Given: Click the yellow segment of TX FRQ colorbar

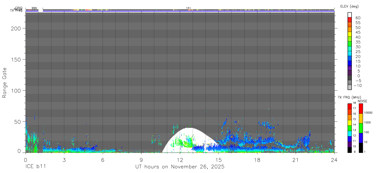Looking at the screenshot, I should pos(349,123).
